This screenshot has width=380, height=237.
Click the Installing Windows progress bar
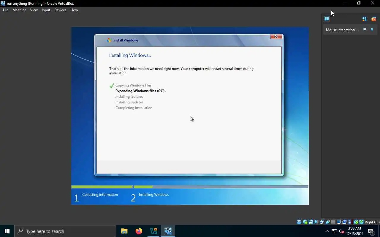(221, 187)
